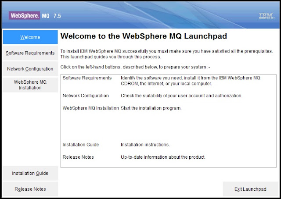Click the 'WebSphere MQ Installation' table row label

click(x=91, y=108)
